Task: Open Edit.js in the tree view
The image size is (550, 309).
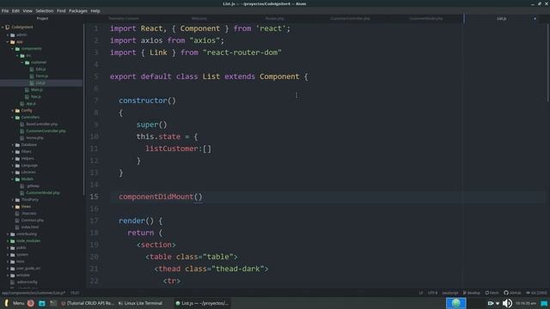Action: click(40, 69)
